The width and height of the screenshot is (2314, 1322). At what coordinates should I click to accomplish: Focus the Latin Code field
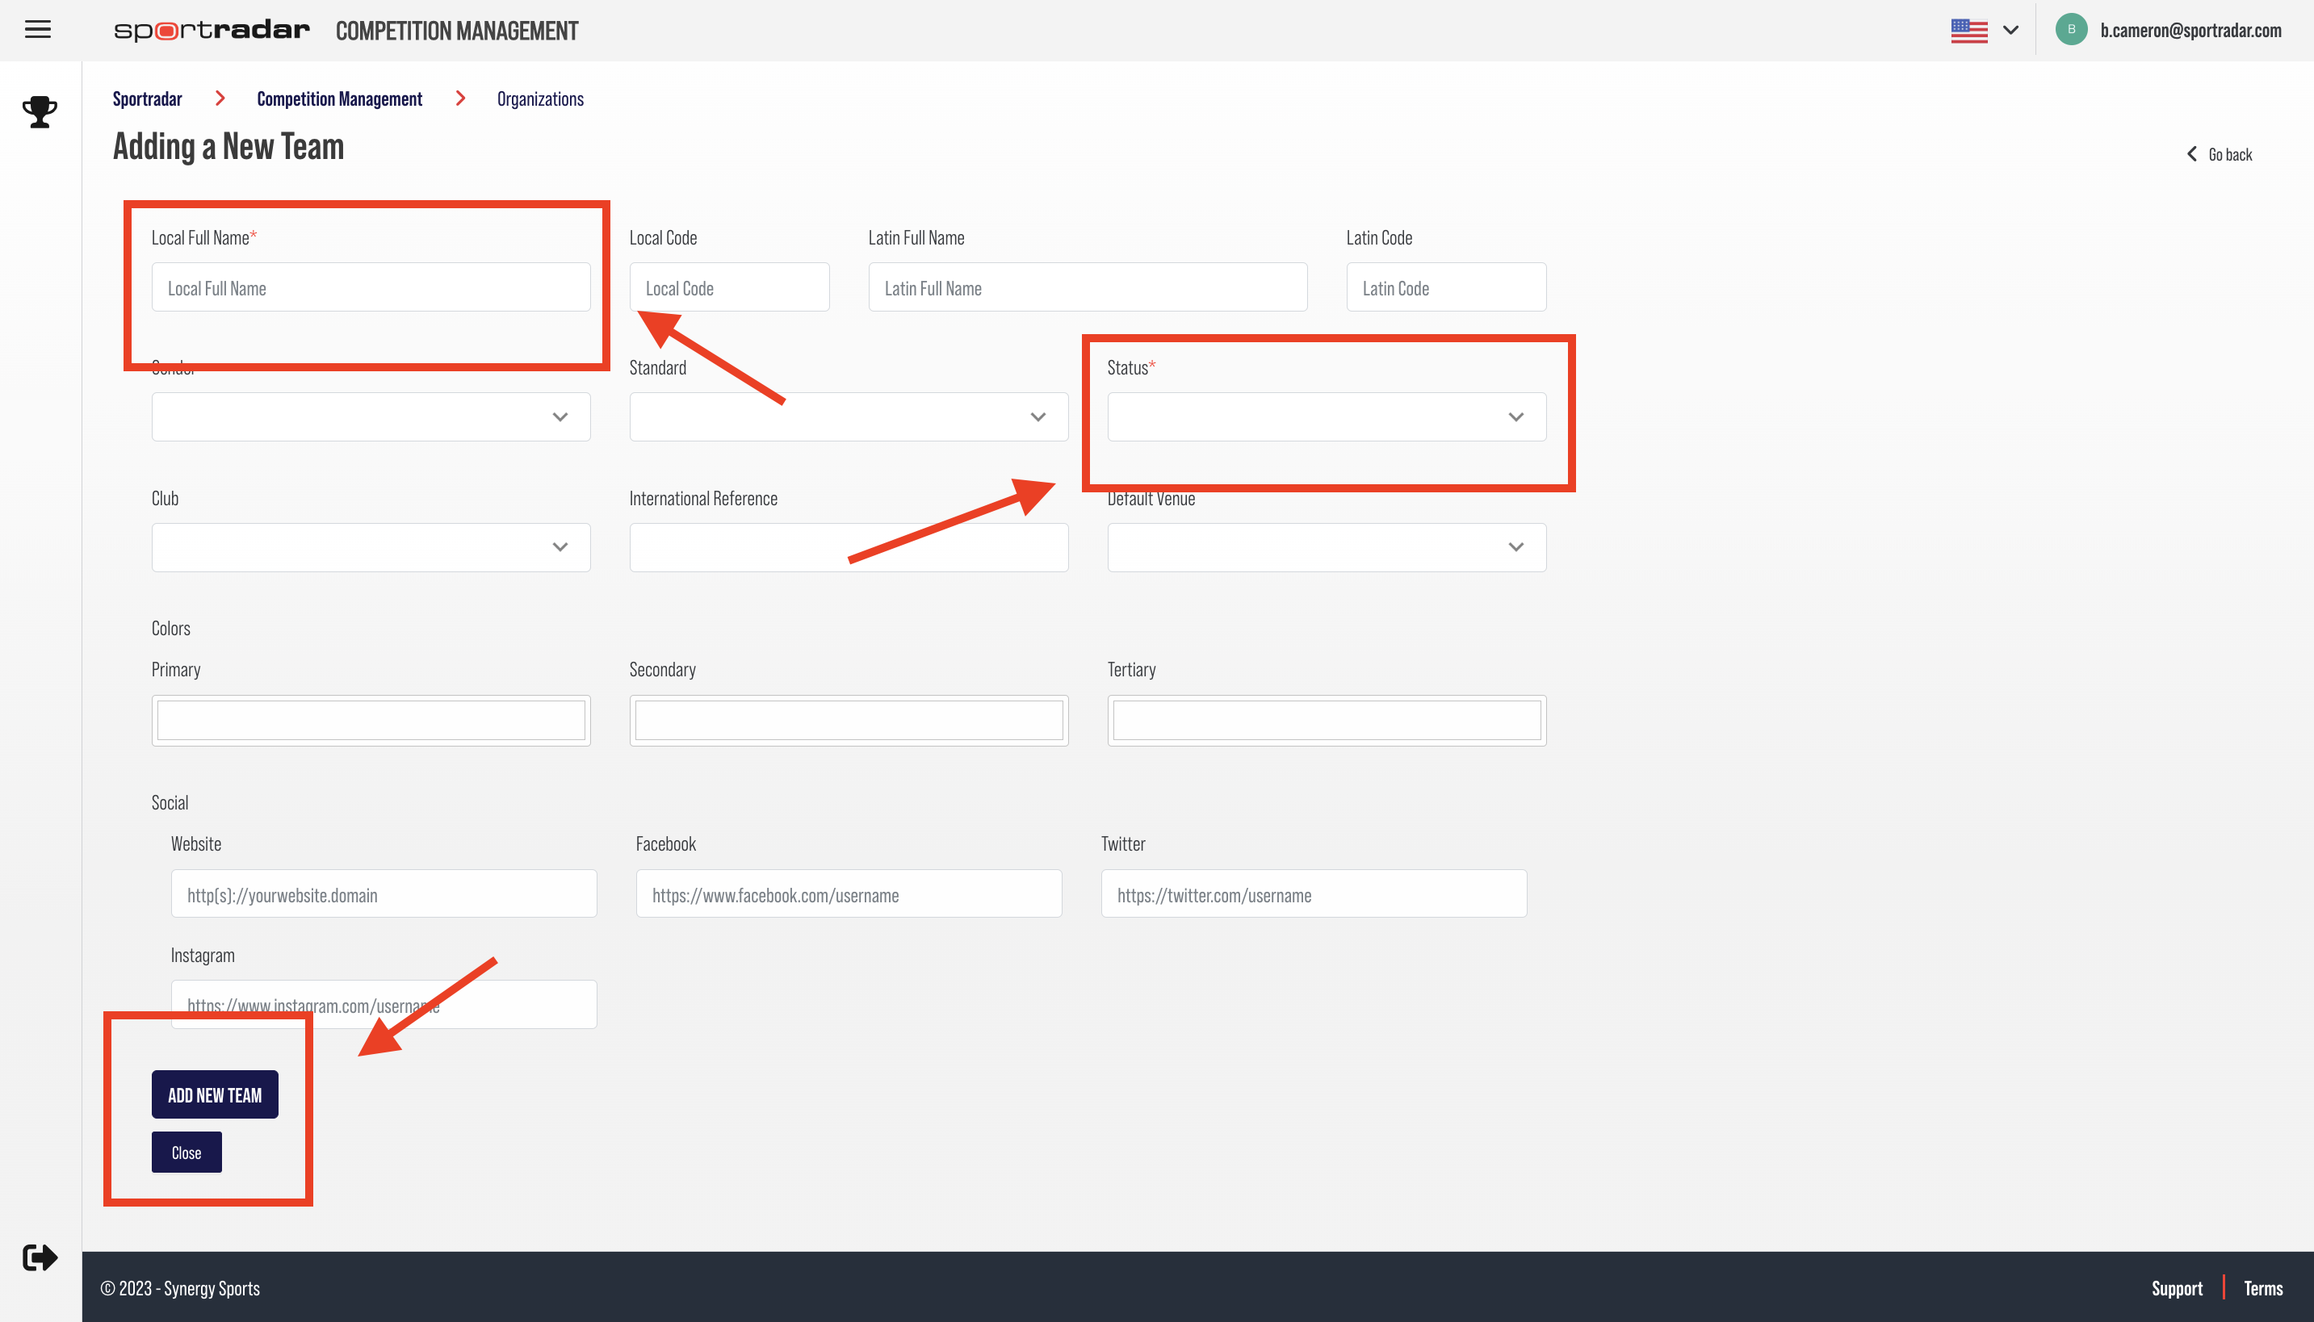pos(1446,287)
